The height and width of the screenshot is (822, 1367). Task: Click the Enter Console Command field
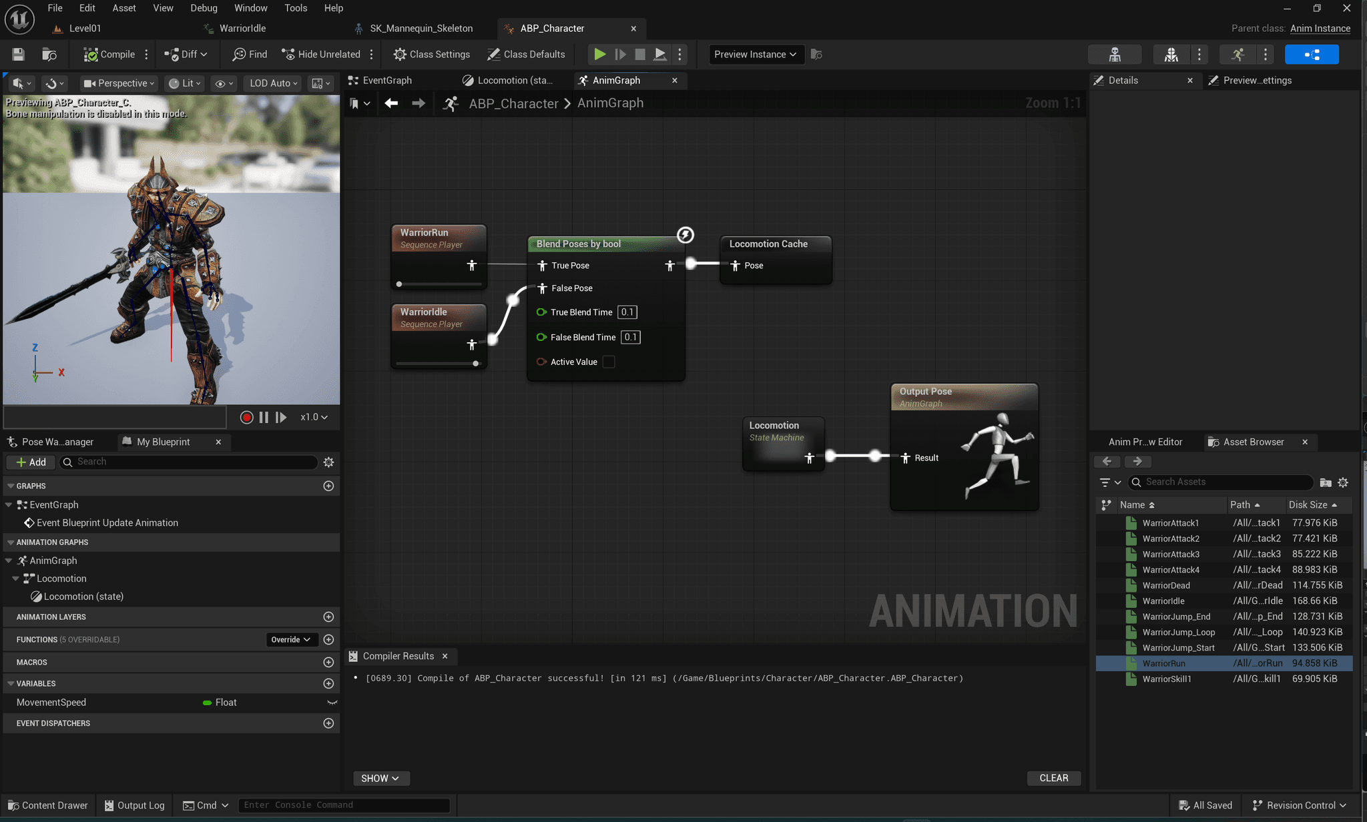[343, 805]
